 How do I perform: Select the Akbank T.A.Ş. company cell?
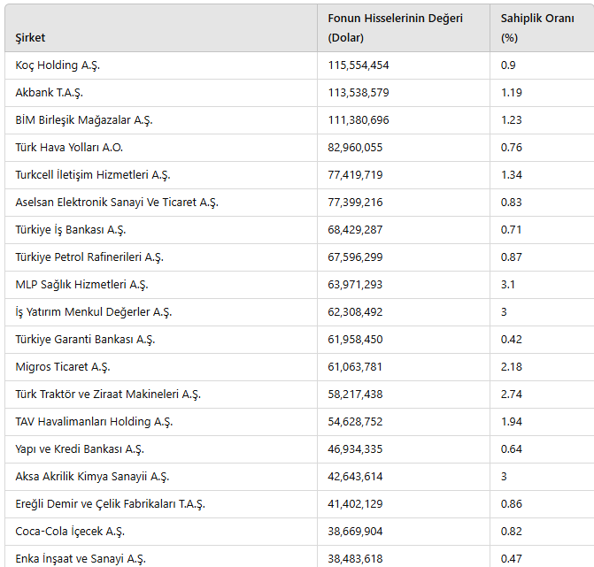[x=50, y=93]
